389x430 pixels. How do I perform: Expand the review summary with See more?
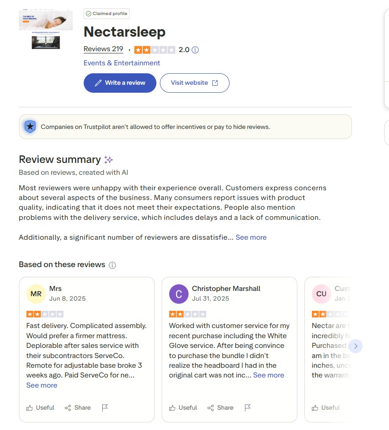pyautogui.click(x=251, y=238)
